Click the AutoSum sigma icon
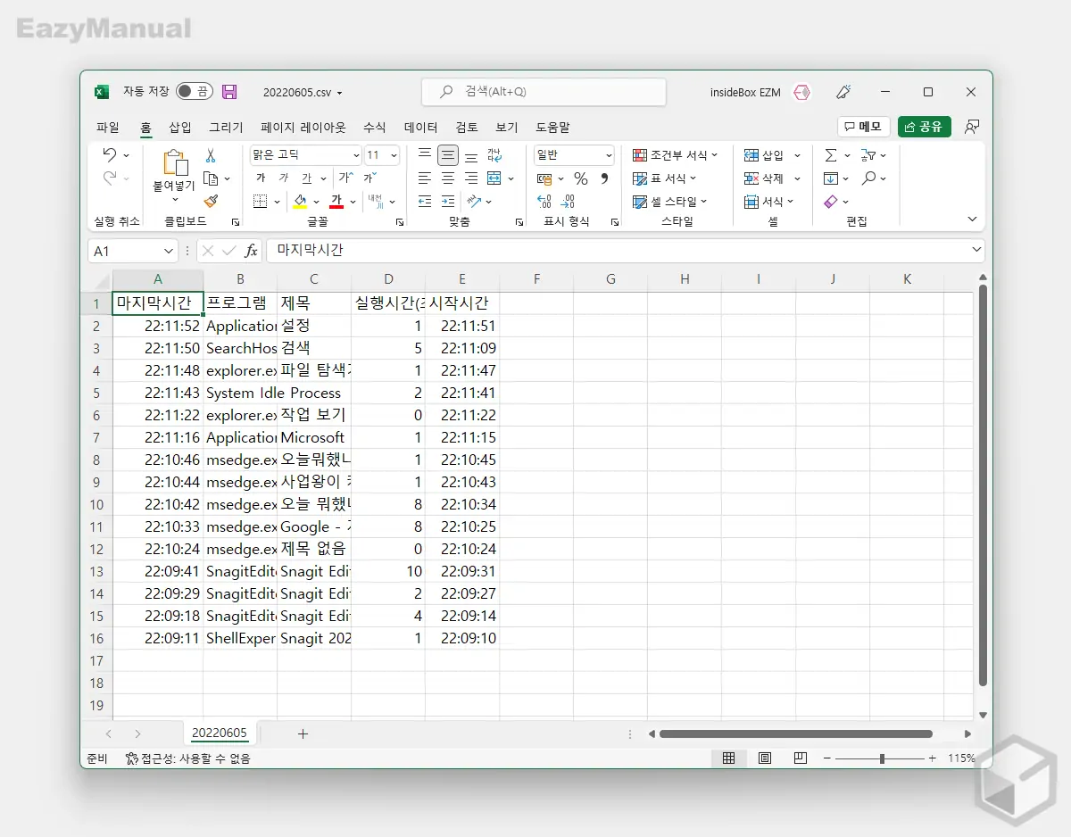 click(831, 155)
